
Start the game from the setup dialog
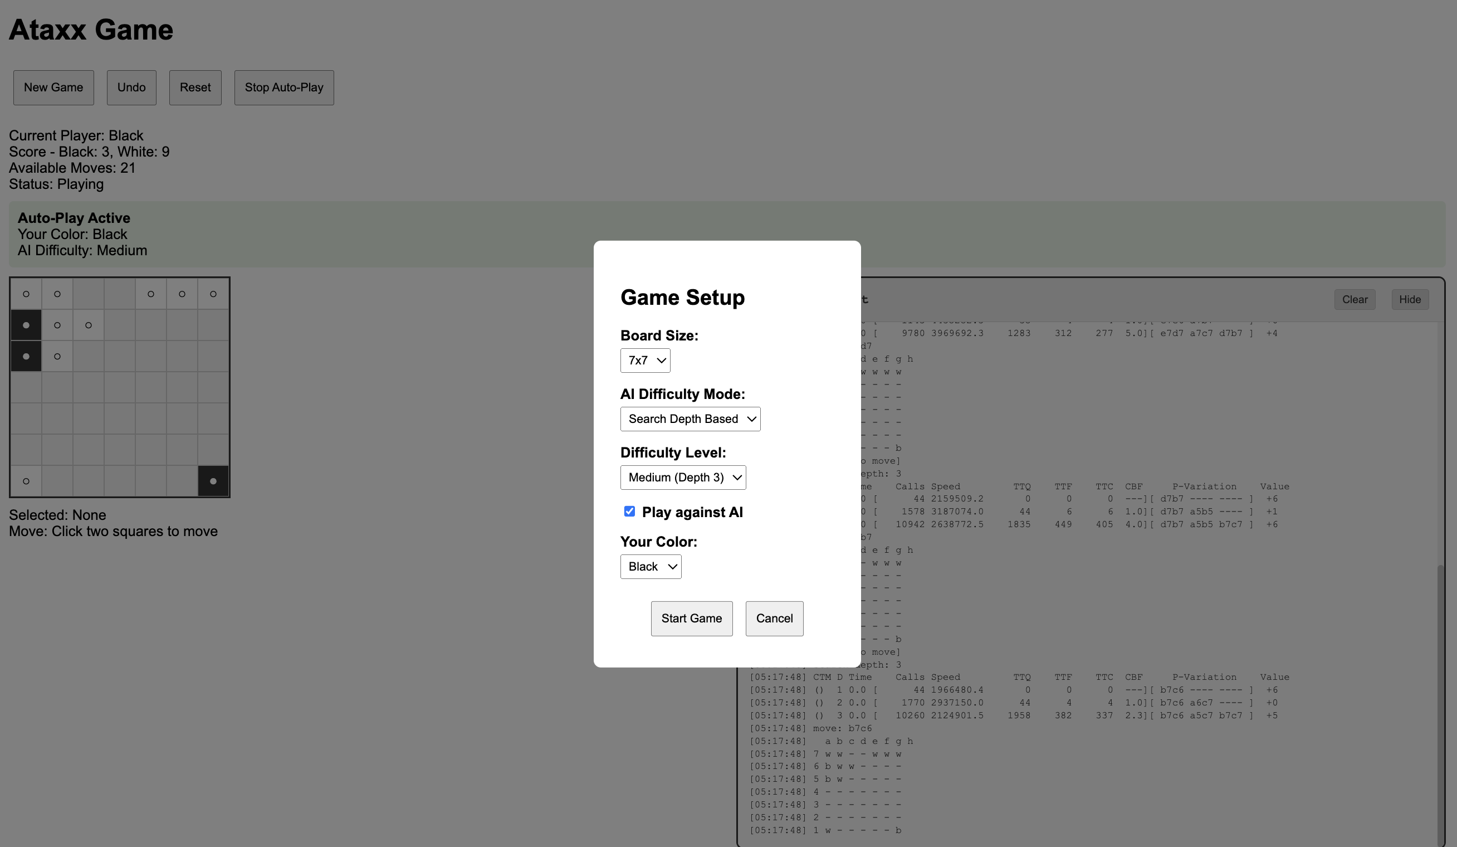(x=692, y=619)
